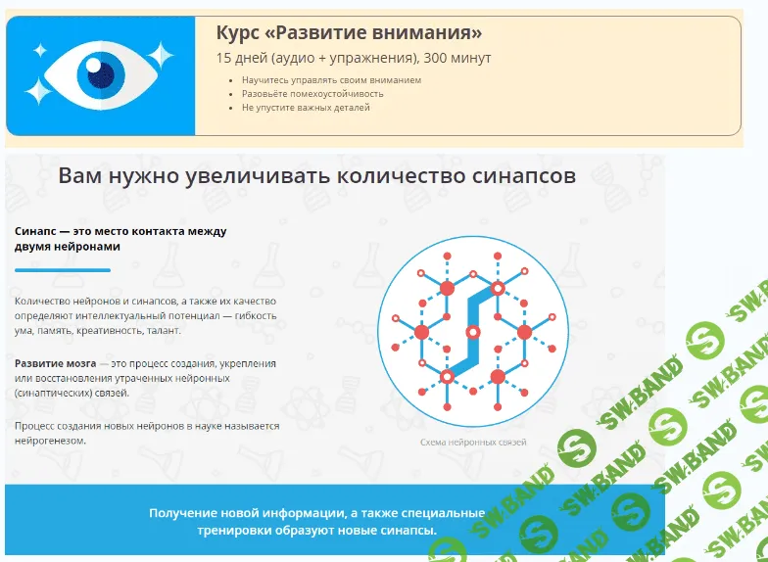Click paragraph starting "Количество нейронов и синапсов"
This screenshot has height=562, width=768.
[x=147, y=315]
